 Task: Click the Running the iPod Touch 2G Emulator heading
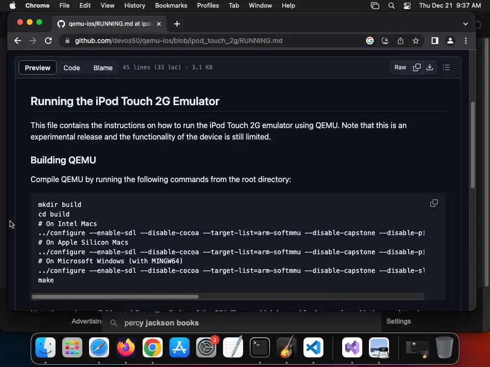[x=125, y=101]
